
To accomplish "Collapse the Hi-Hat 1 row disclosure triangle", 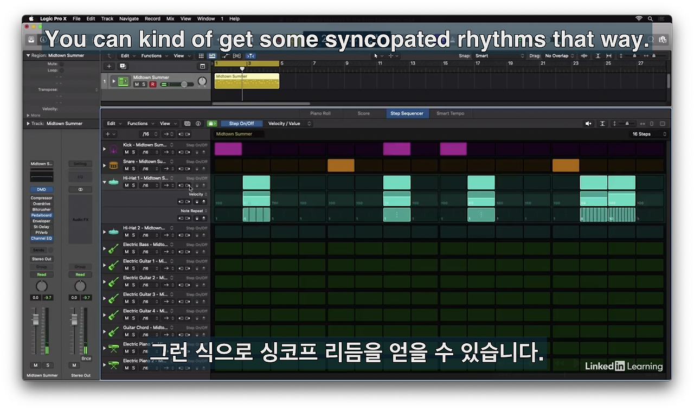I will (105, 182).
